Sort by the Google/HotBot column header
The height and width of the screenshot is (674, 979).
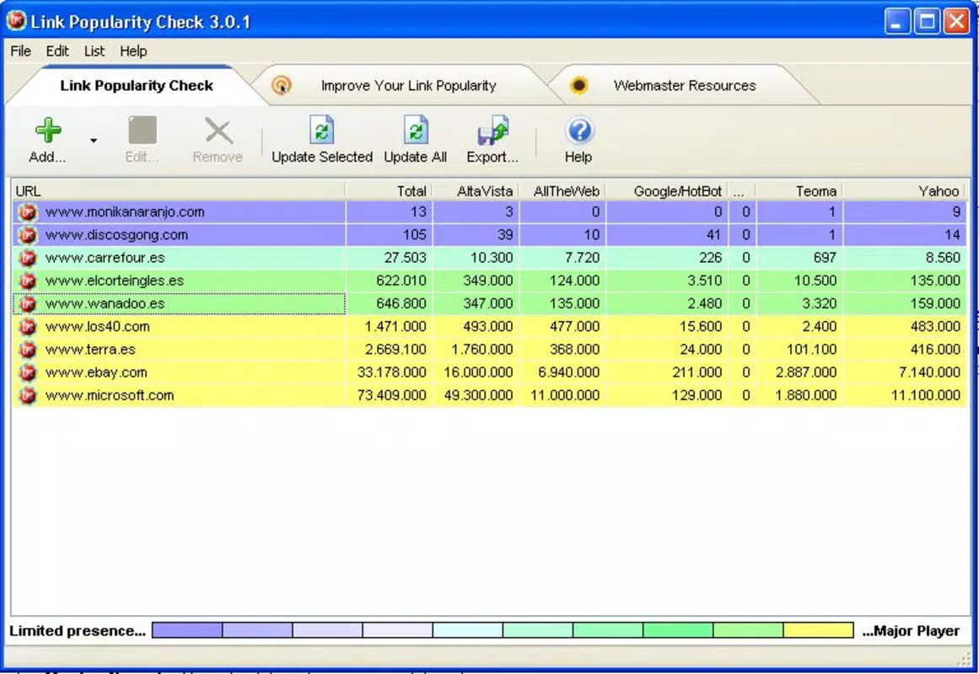[667, 191]
